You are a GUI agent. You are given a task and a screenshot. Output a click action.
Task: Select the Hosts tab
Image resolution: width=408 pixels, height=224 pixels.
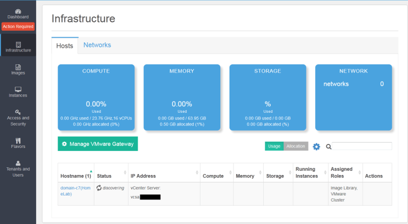click(x=65, y=45)
